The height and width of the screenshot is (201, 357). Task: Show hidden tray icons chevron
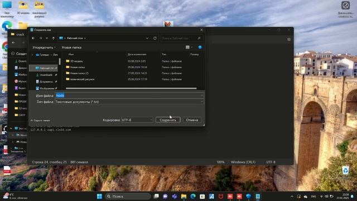pyautogui.click(x=292, y=197)
